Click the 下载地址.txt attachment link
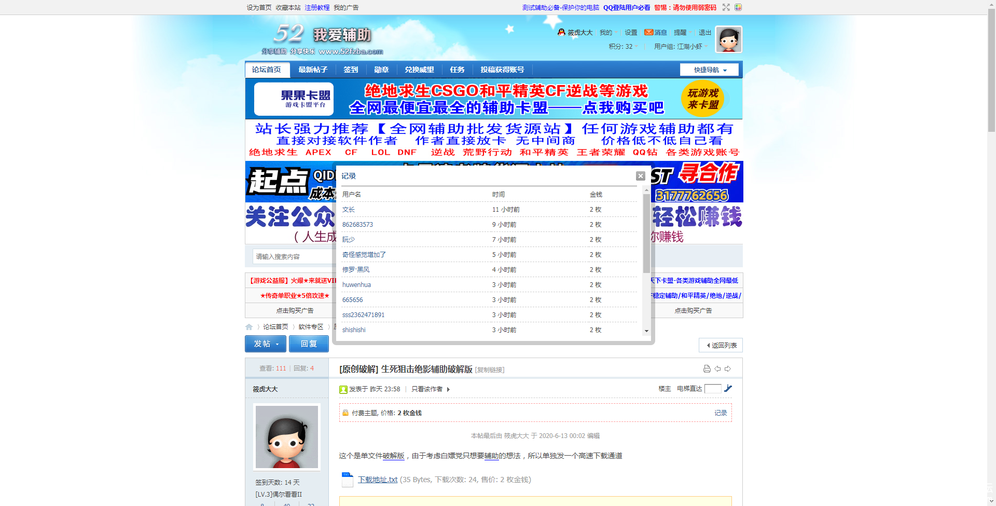The height and width of the screenshot is (506, 996). (x=378, y=480)
